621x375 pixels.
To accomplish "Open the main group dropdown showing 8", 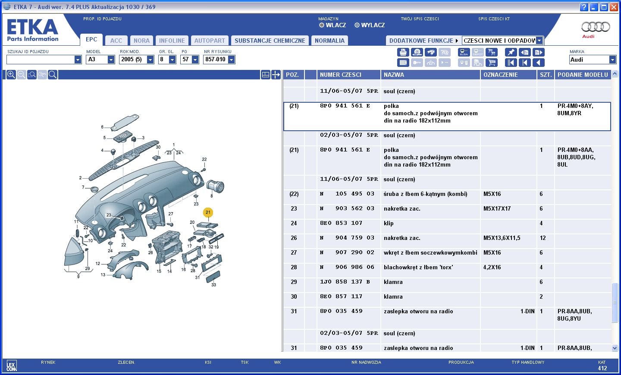I will pyautogui.click(x=172, y=60).
